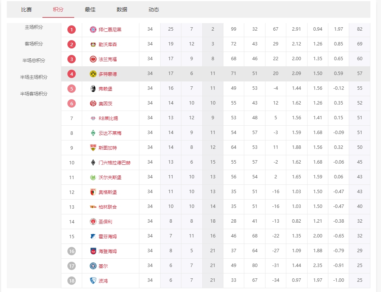This screenshot has height=292, width=381.
Task: Click the Union Berlin club crest icon
Action: click(x=93, y=207)
